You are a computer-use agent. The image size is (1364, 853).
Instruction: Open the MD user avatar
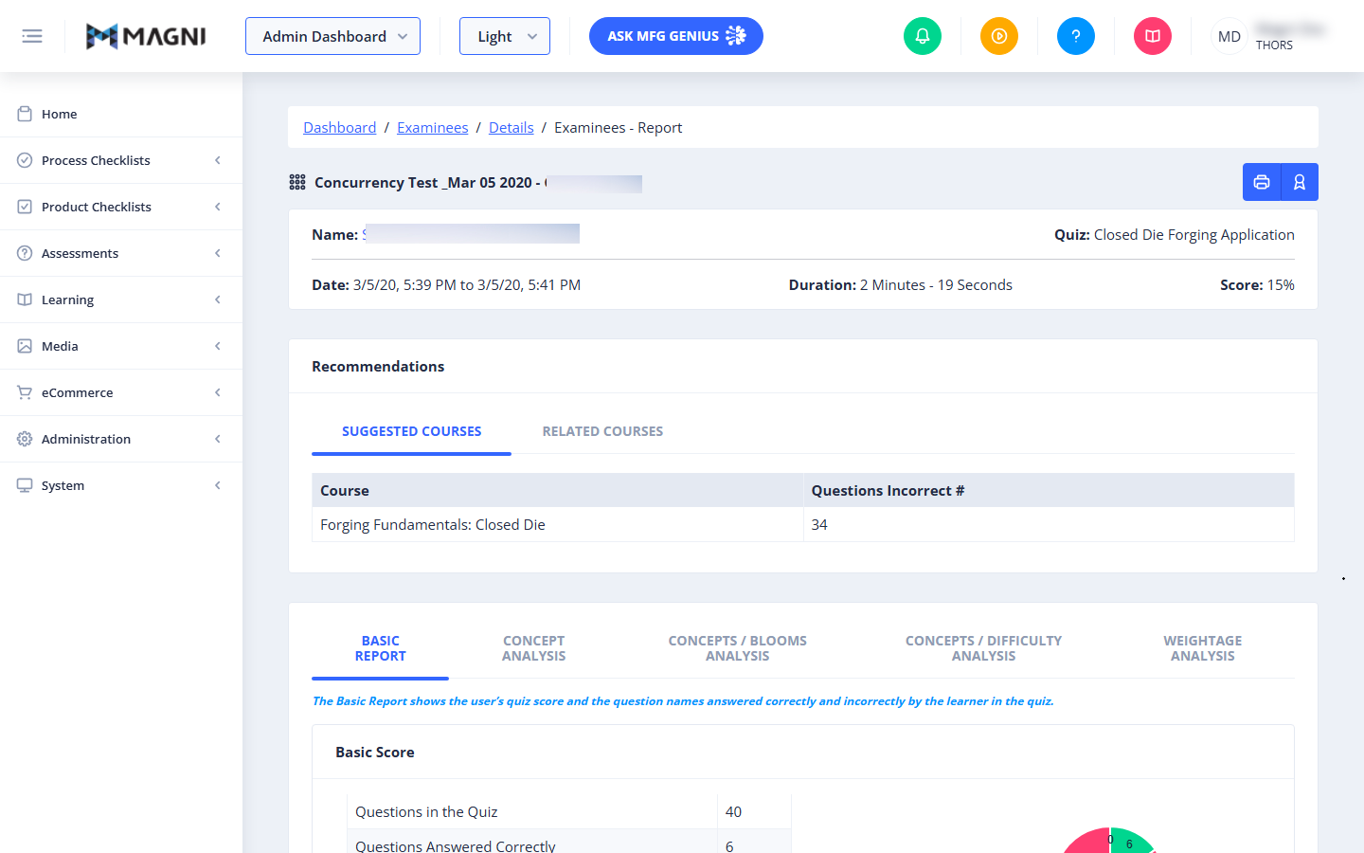(1229, 36)
